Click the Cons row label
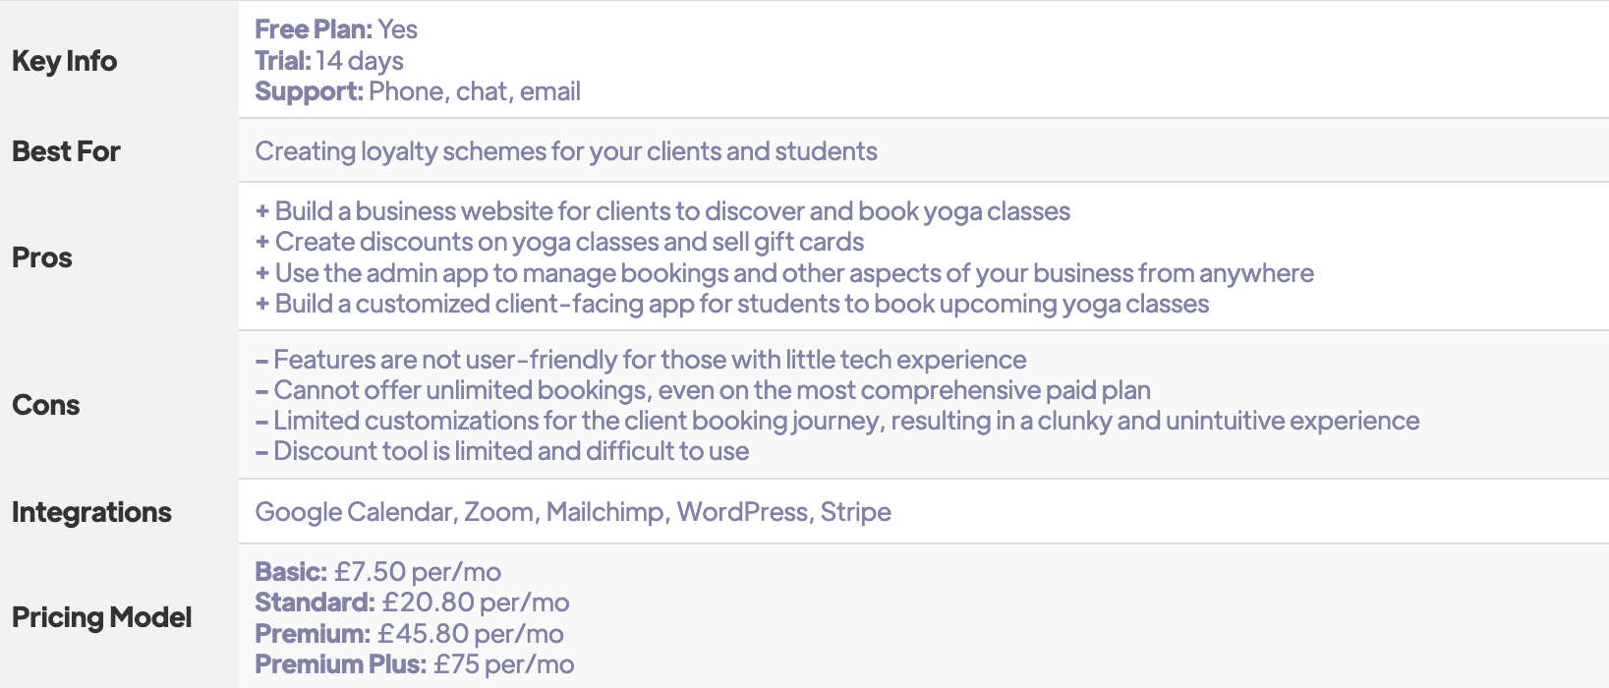The width and height of the screenshot is (1609, 688). point(46,405)
